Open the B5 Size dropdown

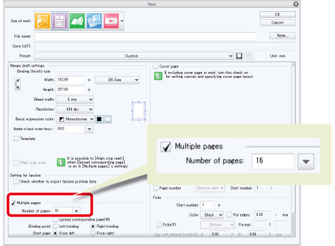click(x=117, y=80)
